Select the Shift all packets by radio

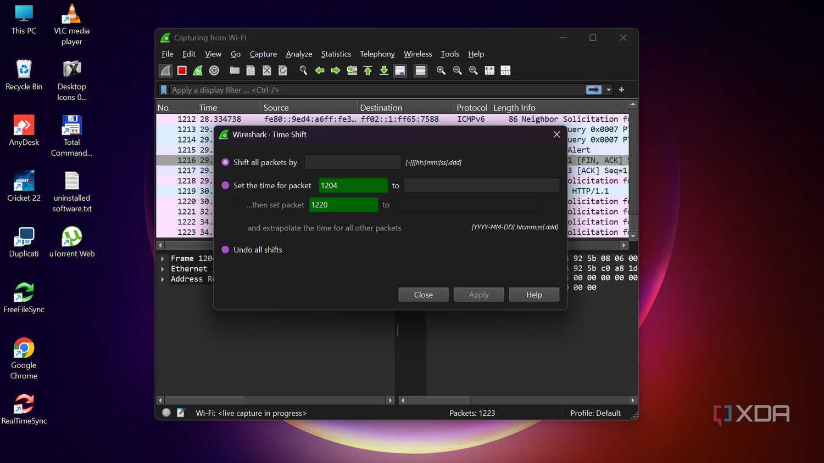[x=225, y=162]
